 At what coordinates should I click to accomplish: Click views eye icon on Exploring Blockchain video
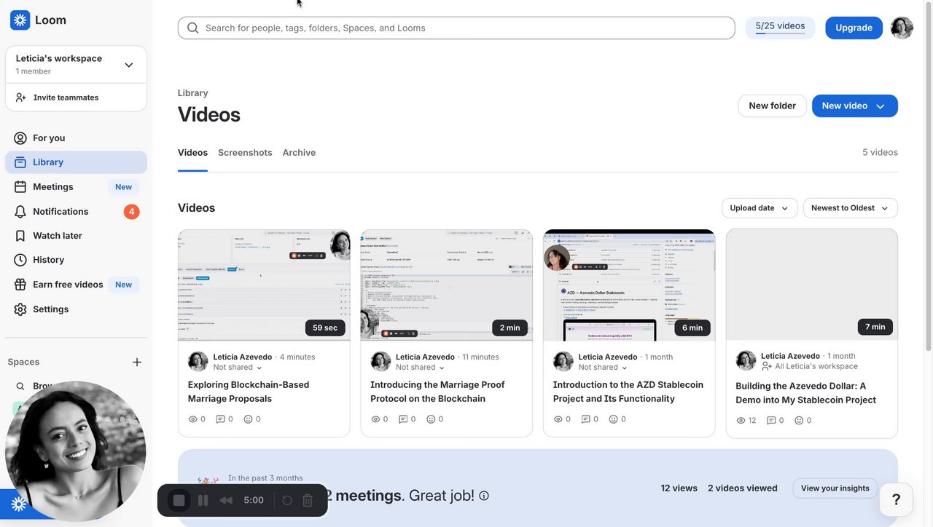pyautogui.click(x=193, y=419)
